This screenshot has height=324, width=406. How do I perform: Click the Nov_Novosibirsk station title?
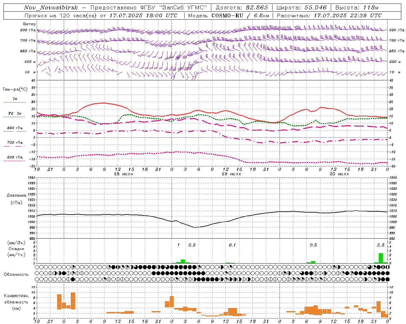coord(51,8)
